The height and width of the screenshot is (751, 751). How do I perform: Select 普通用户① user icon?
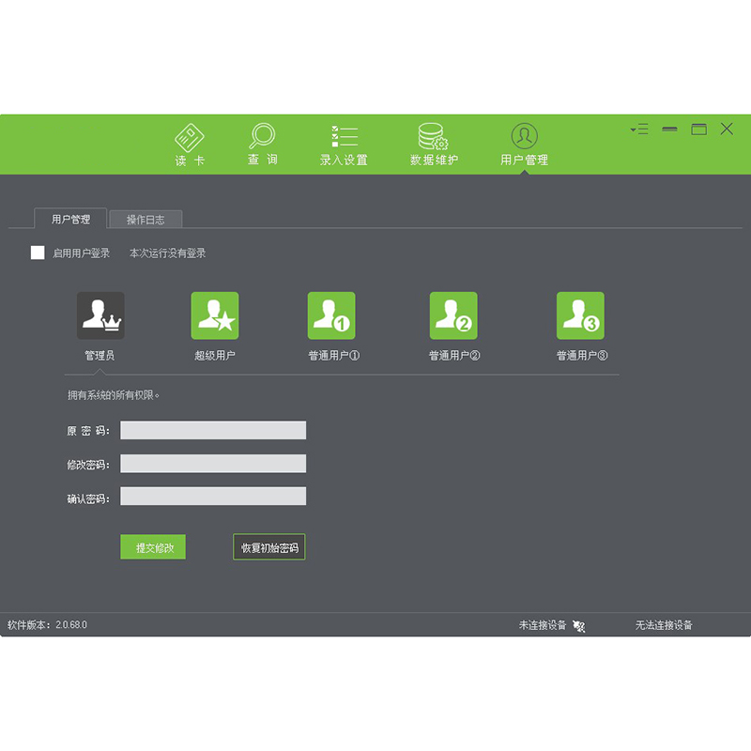[331, 316]
